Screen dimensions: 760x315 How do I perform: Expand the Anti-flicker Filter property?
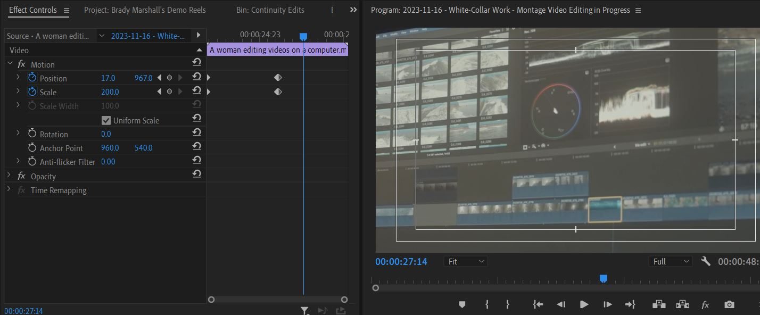pyautogui.click(x=18, y=161)
